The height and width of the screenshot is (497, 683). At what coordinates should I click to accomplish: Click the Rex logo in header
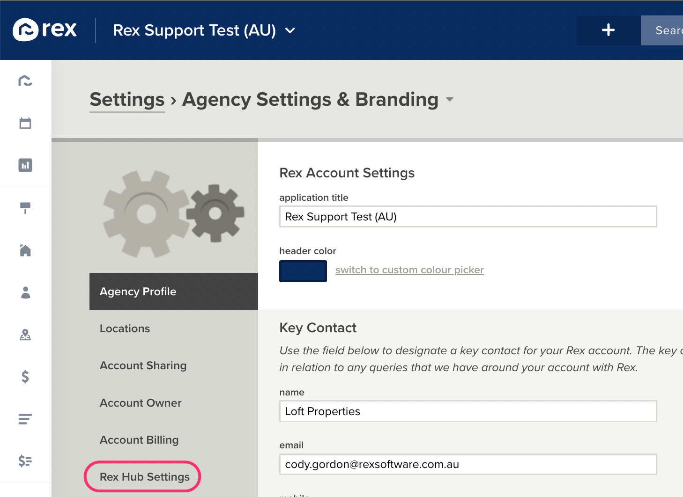tap(45, 29)
